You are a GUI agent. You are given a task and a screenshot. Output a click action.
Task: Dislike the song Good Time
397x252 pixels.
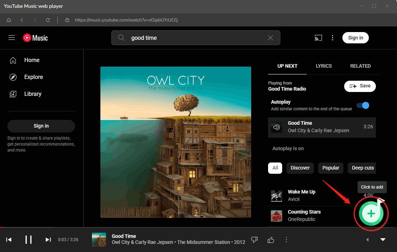coord(254,240)
